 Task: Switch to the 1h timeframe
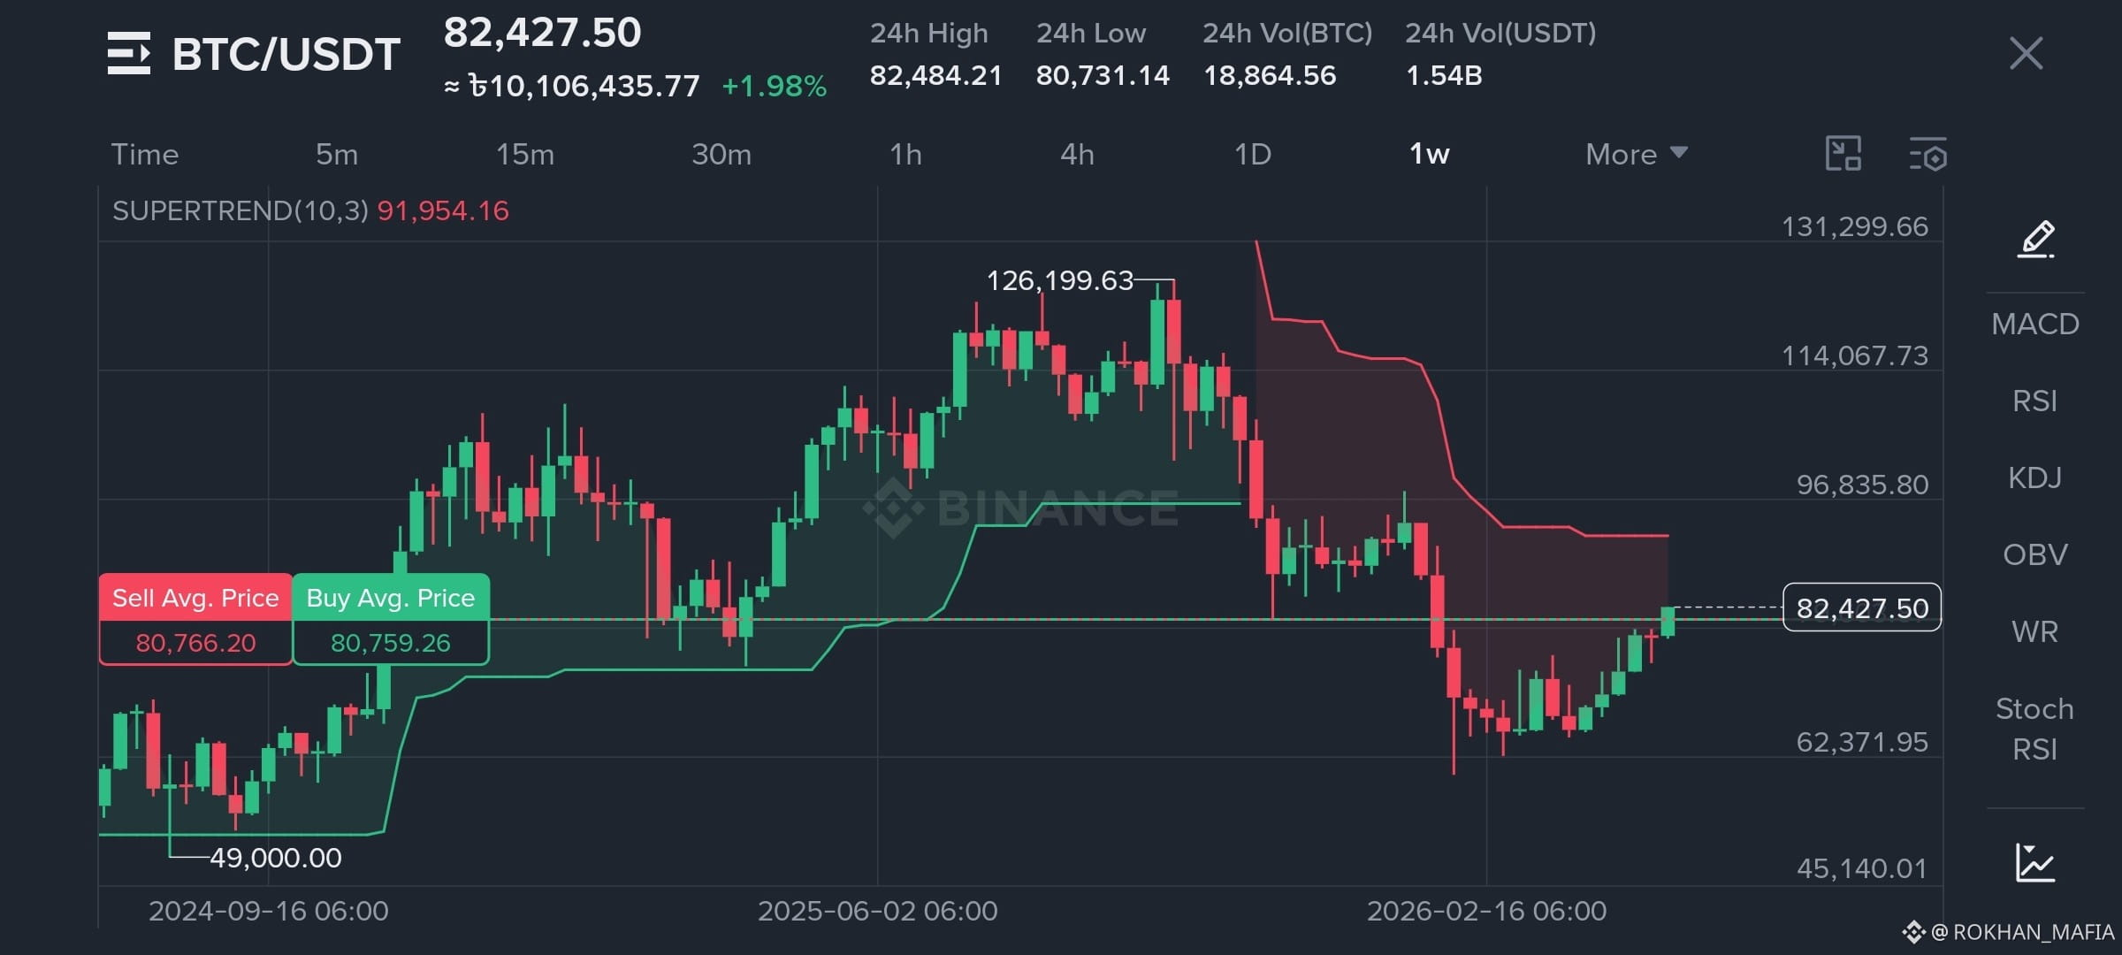pyautogui.click(x=905, y=155)
